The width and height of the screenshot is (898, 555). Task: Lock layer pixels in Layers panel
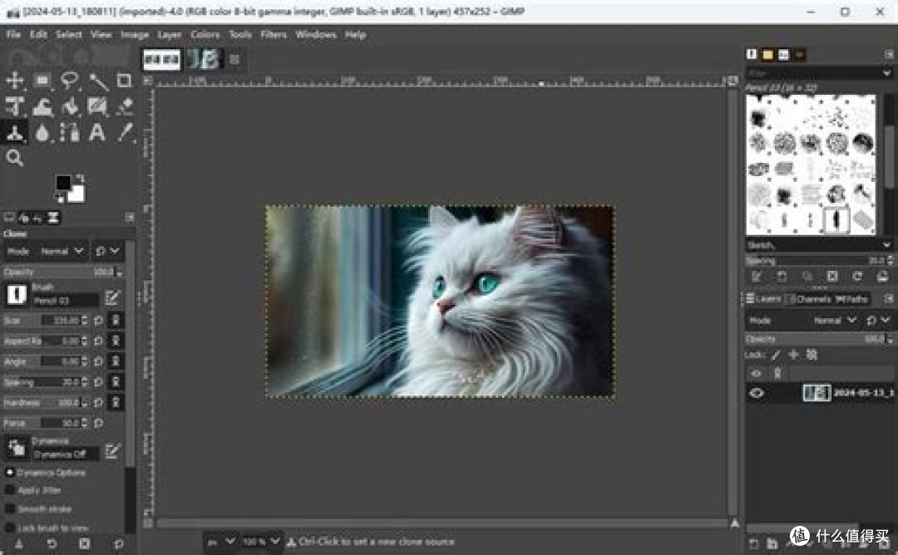coord(776,356)
